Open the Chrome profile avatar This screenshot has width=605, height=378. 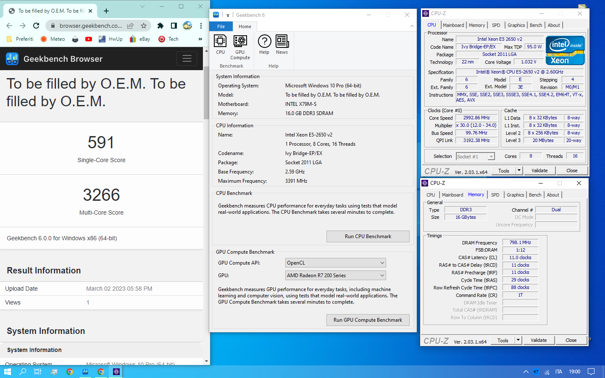click(187, 26)
